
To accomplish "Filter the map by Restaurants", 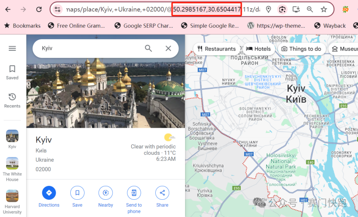I will (216, 49).
